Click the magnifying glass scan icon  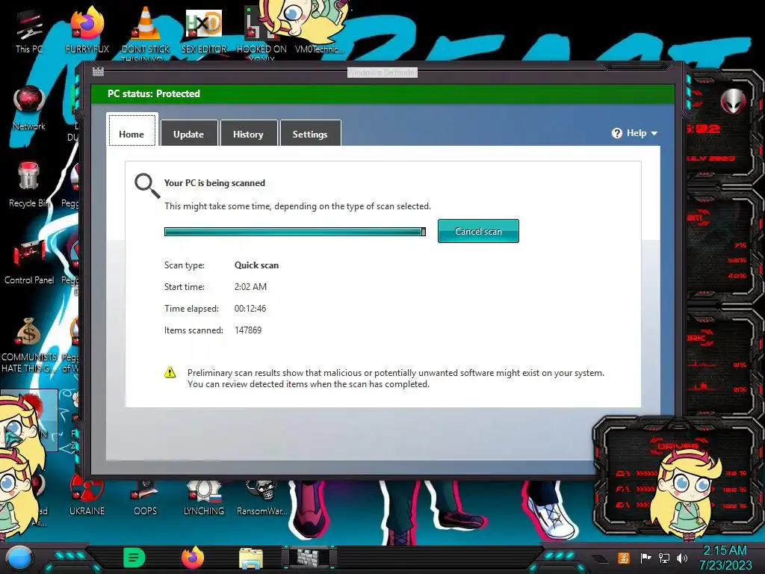click(x=147, y=185)
